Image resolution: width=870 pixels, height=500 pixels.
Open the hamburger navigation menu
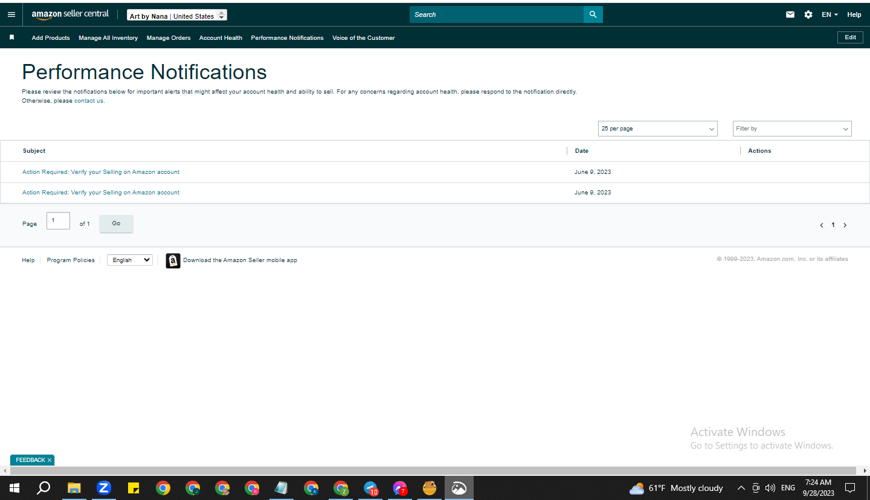pos(11,14)
